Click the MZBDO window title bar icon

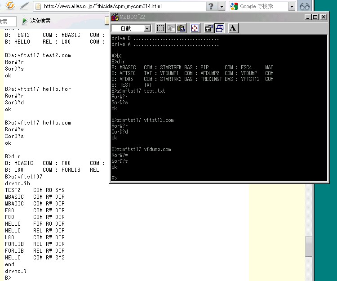click(115, 17)
